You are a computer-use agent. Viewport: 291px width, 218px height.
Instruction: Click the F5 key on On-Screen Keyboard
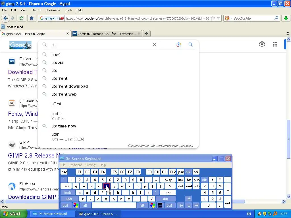click(x=115, y=172)
